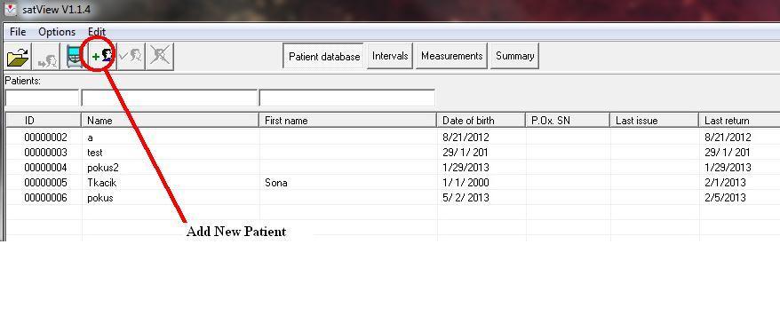
Task: Open the Options menu
Action: pyautogui.click(x=57, y=32)
